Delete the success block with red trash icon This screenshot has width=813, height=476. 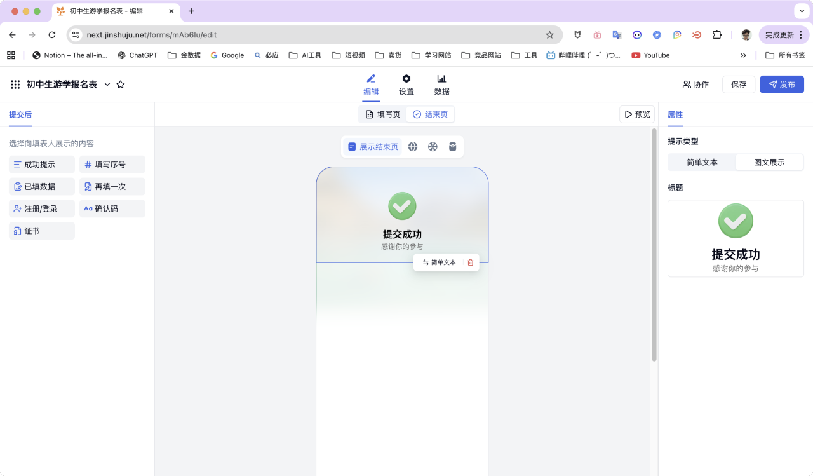tap(471, 262)
